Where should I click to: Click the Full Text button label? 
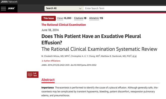coord(35,74)
